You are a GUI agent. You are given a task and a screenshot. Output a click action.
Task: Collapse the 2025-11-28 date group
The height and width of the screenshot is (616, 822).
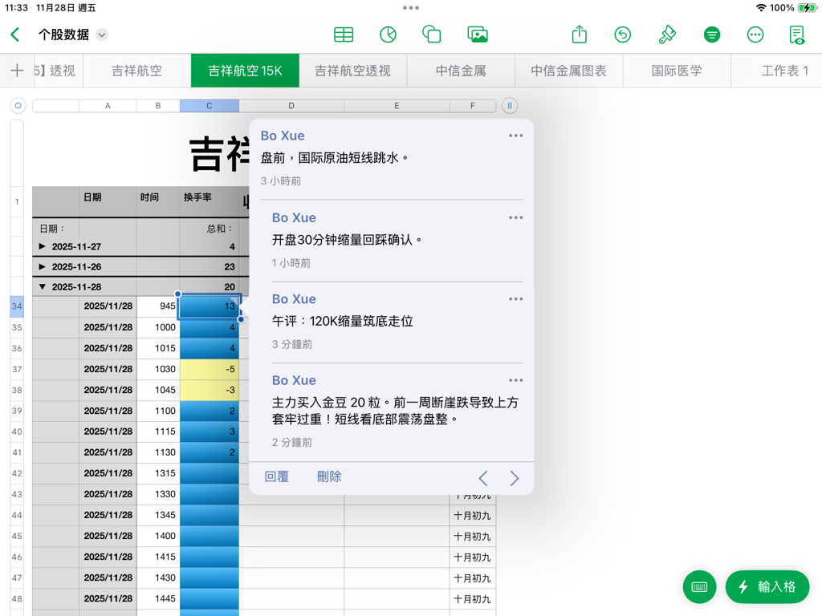click(x=43, y=287)
